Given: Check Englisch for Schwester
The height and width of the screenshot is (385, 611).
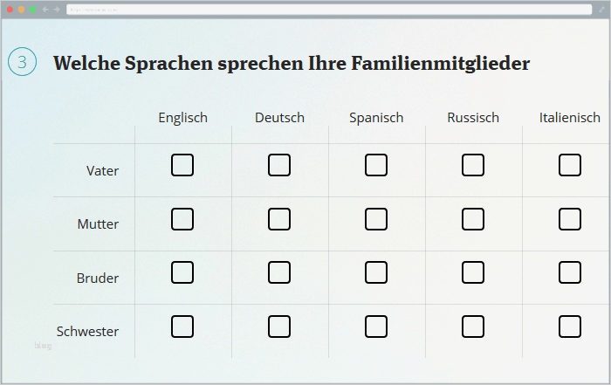Looking at the screenshot, I should 182,327.
